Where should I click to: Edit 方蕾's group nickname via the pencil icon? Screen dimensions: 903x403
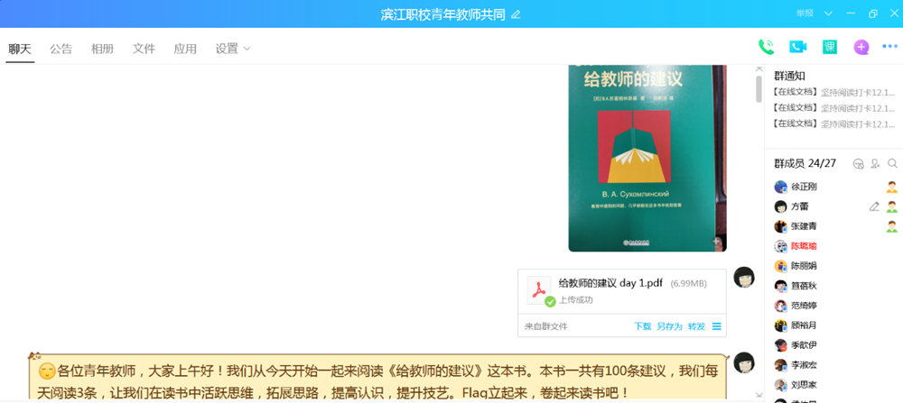[874, 206]
